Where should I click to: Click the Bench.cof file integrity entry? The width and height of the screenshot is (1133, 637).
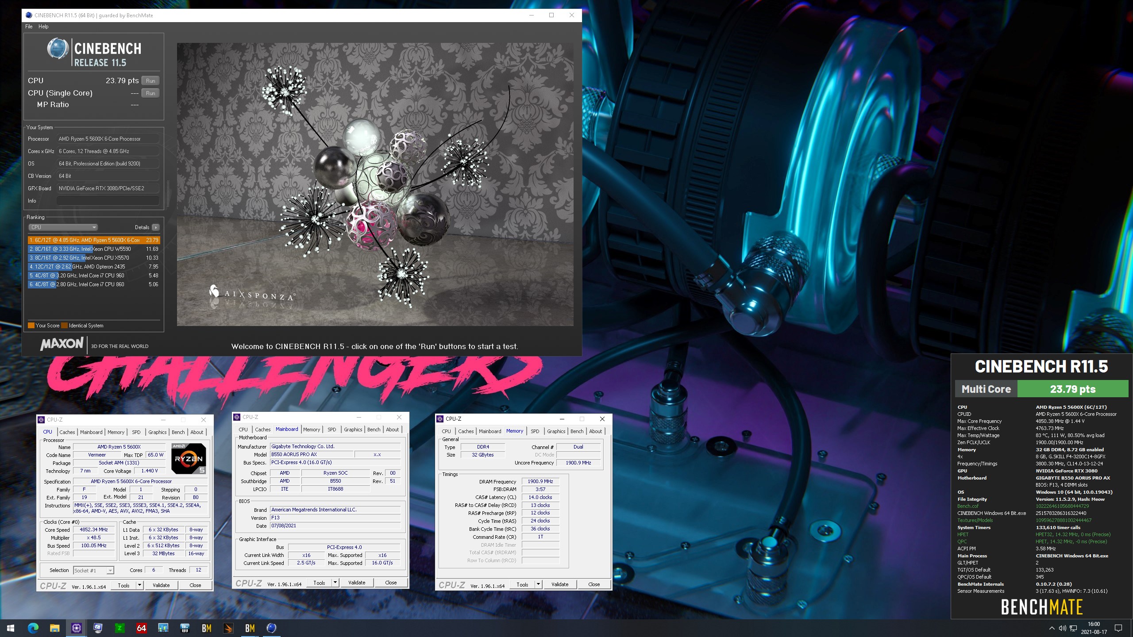pos(968,506)
